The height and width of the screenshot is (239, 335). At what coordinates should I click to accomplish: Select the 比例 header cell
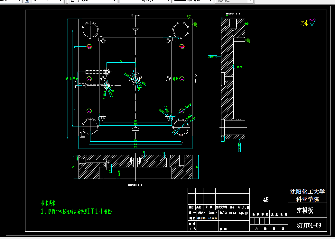[284, 214]
